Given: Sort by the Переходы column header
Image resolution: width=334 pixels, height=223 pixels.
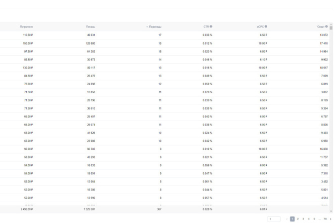Looking at the screenshot, I should tap(155, 27).
